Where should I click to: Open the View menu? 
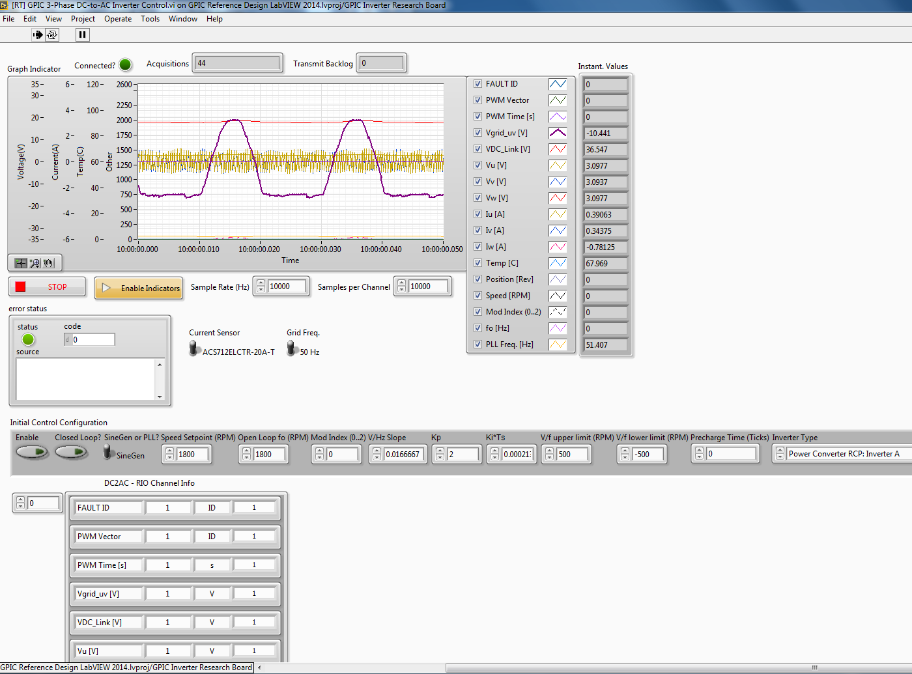(x=53, y=19)
